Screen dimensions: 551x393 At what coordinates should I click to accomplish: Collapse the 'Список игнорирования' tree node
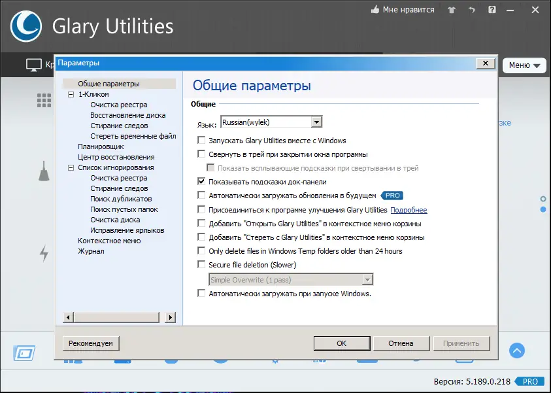pos(71,167)
